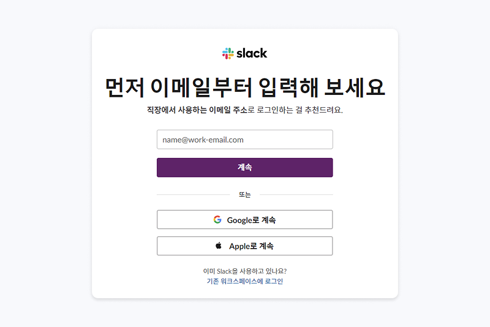Click the 또는 divider label
Viewport: 490px width, 327px height.
[x=244, y=195]
